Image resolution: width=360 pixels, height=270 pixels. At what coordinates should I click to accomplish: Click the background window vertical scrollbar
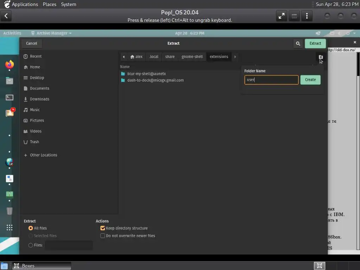(x=358, y=152)
